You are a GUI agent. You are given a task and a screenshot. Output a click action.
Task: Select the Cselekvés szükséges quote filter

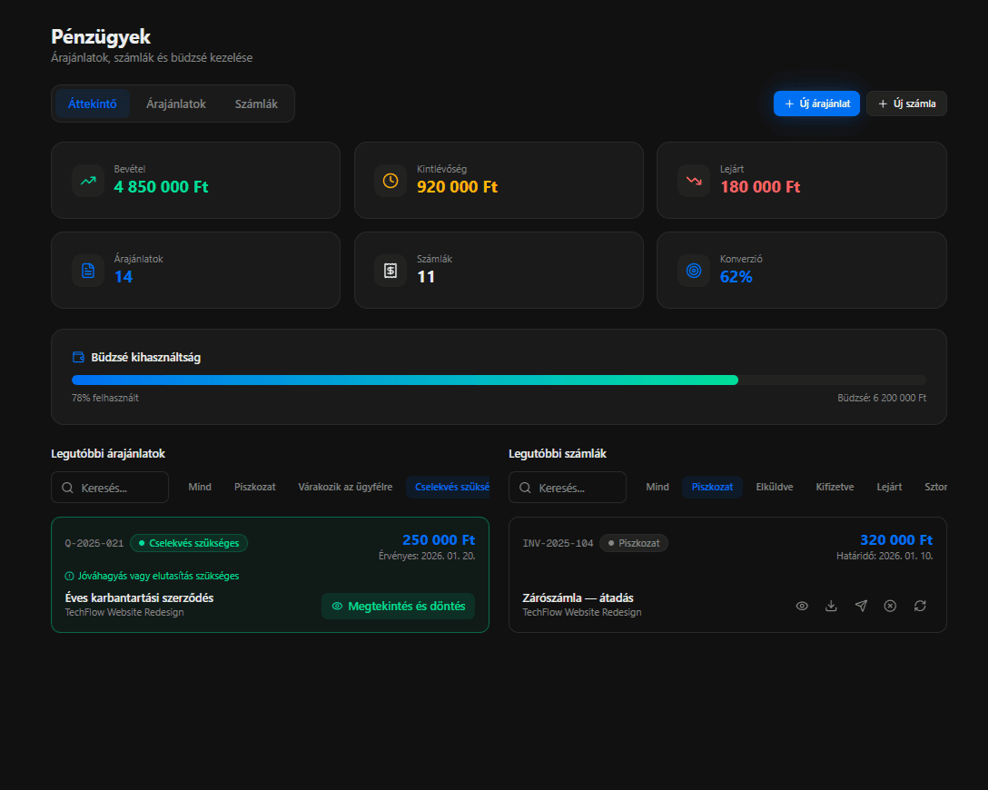click(448, 487)
